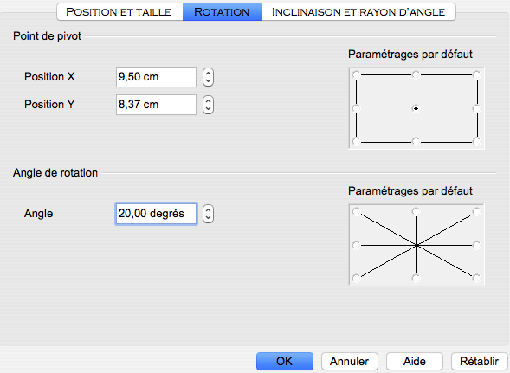Choose the bottom-right pivot point radio button

(476, 141)
